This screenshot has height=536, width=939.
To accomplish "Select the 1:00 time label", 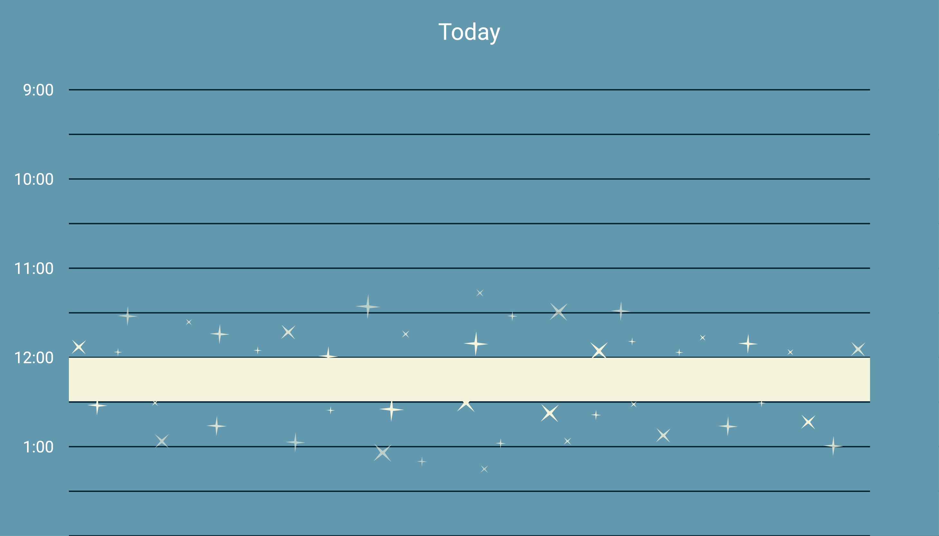I will [x=38, y=447].
